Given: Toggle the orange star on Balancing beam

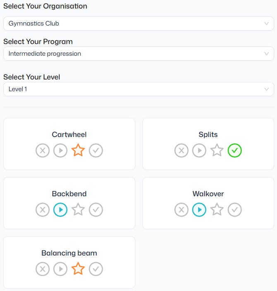Looking at the screenshot, I should point(78,269).
